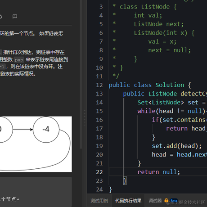Click 'public ListNode detectCy' method signature
Screen dimensions: 207x207
165,94
